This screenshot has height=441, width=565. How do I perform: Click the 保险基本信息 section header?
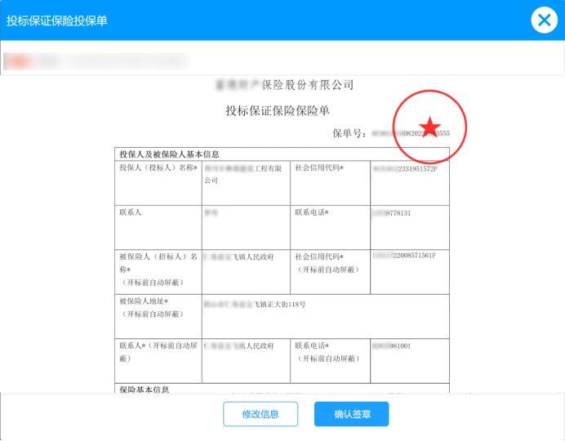[145, 390]
